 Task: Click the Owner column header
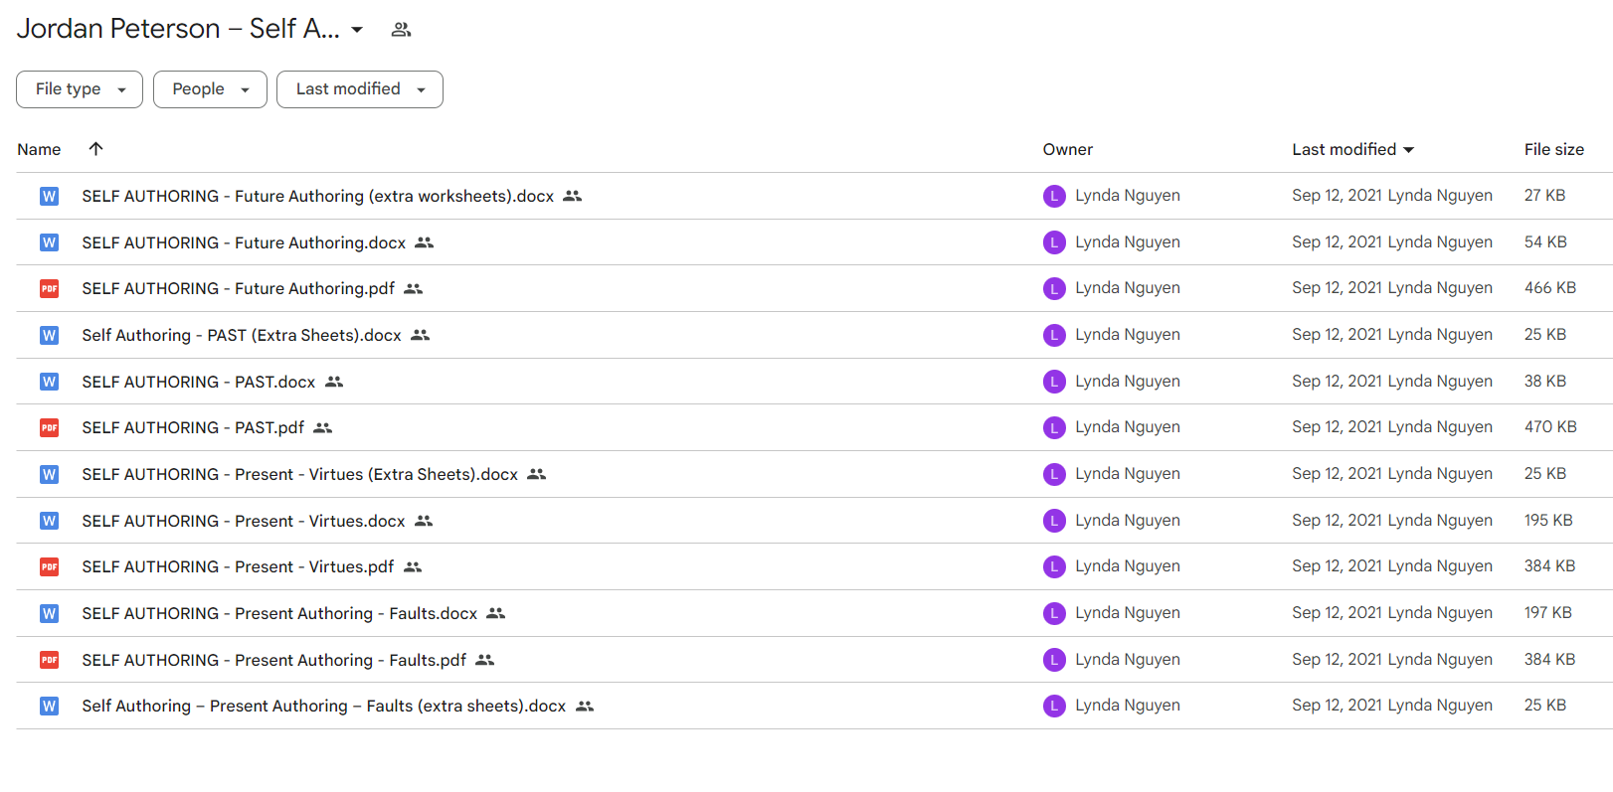pos(1067,149)
